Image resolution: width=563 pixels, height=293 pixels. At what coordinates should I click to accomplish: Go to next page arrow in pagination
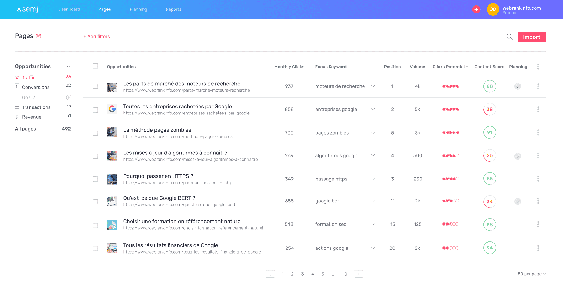(359, 274)
